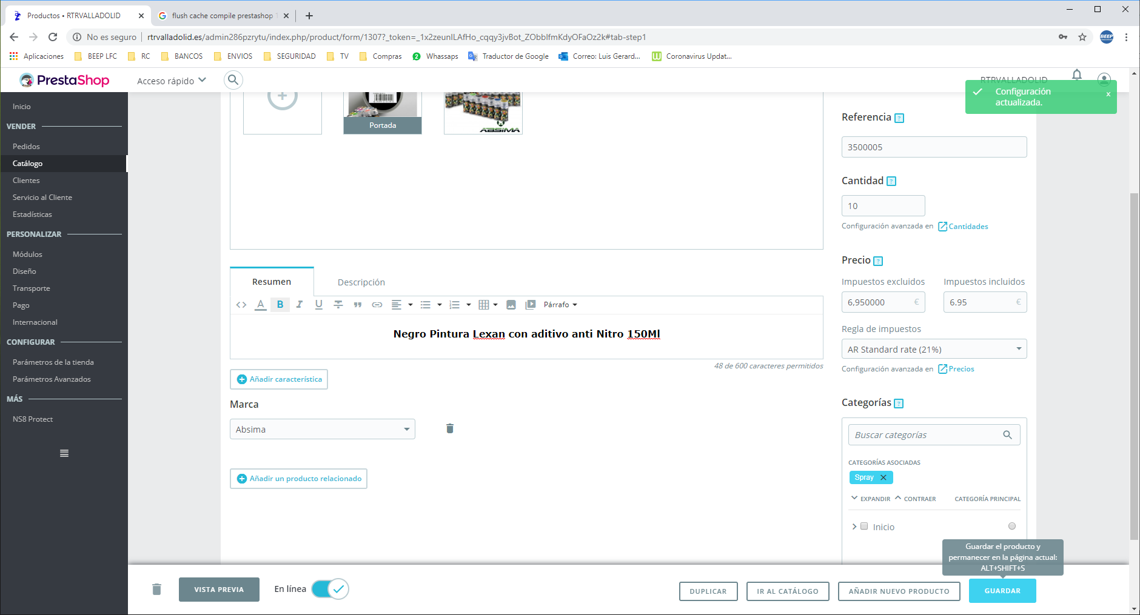Screen dimensions: 1140x615
Task: Show help for Precio field
Action: (878, 261)
